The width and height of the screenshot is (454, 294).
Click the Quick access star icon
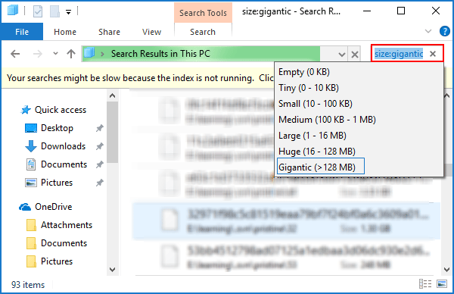26,110
